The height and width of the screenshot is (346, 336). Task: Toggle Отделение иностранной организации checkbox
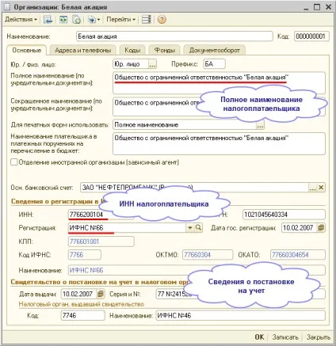[13, 162]
